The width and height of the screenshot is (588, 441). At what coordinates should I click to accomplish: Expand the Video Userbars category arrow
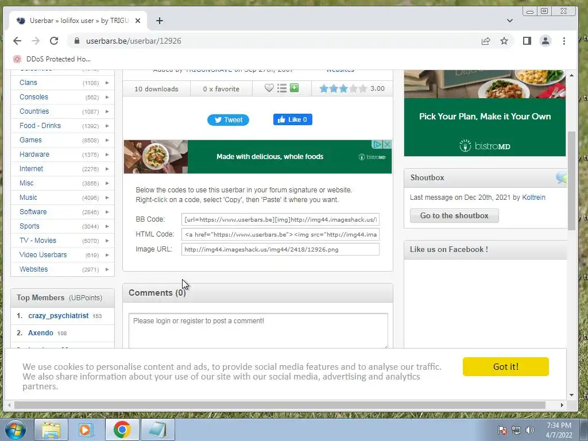107,255
